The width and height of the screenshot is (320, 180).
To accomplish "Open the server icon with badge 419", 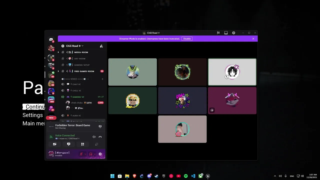I will click(51, 99).
